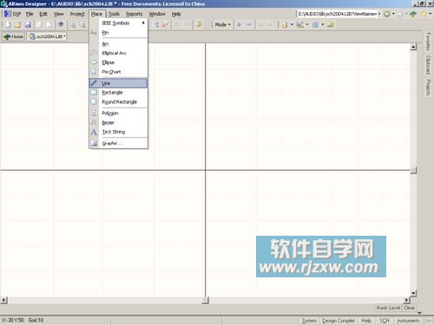Click the yellow favorites star icon
This screenshot has height=325, width=434.
424,14
